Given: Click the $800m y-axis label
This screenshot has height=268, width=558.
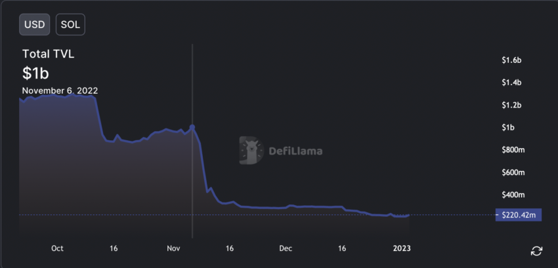Looking at the screenshot, I should point(513,150).
